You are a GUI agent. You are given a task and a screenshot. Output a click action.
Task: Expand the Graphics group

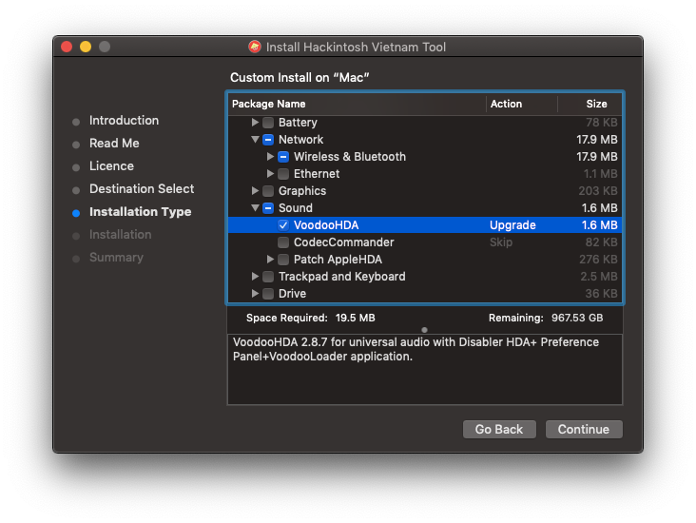pyautogui.click(x=255, y=190)
